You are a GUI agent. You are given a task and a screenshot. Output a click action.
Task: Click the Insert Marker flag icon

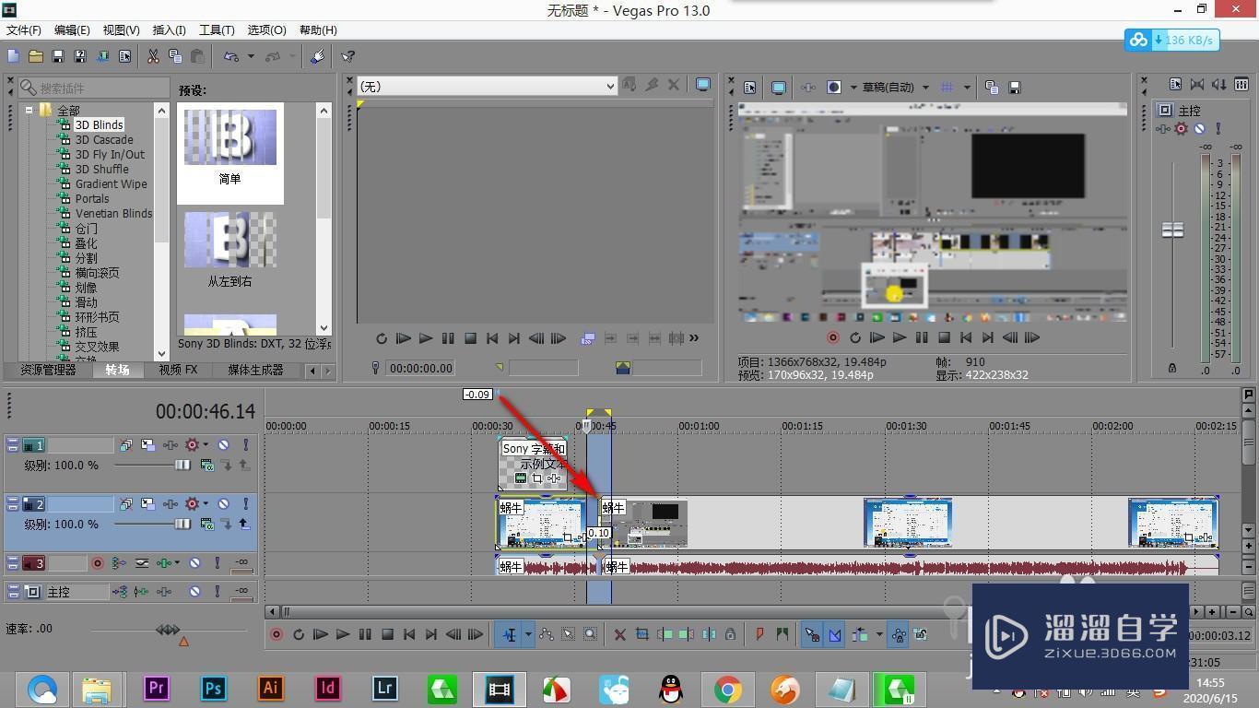click(759, 634)
